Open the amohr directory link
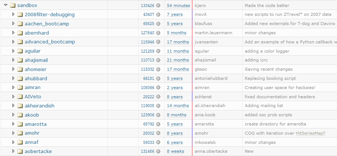The height and width of the screenshot is (156, 337). click(32, 133)
